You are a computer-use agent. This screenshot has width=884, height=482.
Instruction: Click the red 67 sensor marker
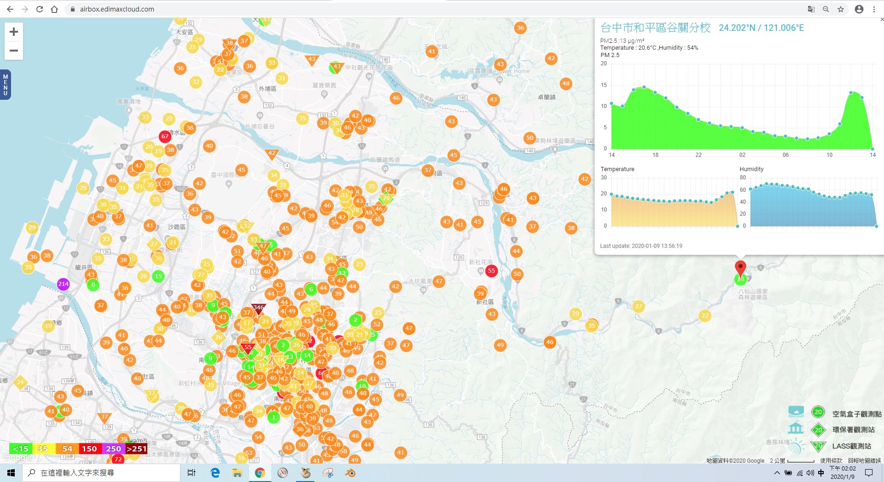pos(165,136)
